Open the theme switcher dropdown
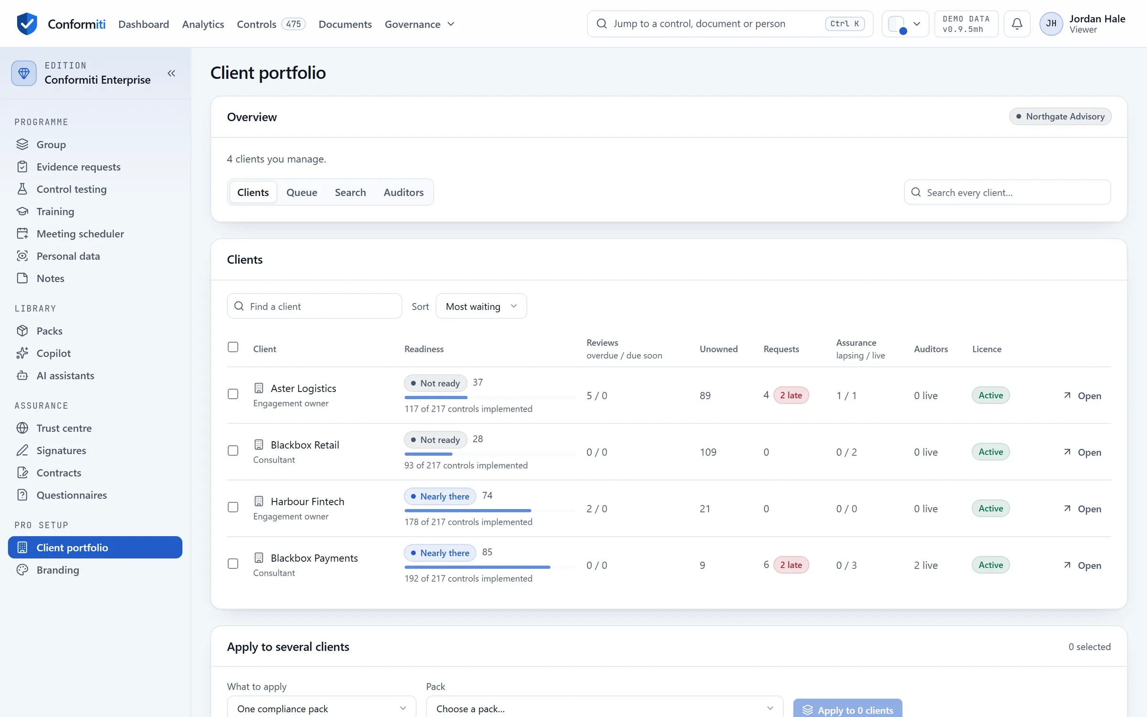The height and width of the screenshot is (717, 1147). [x=905, y=23]
